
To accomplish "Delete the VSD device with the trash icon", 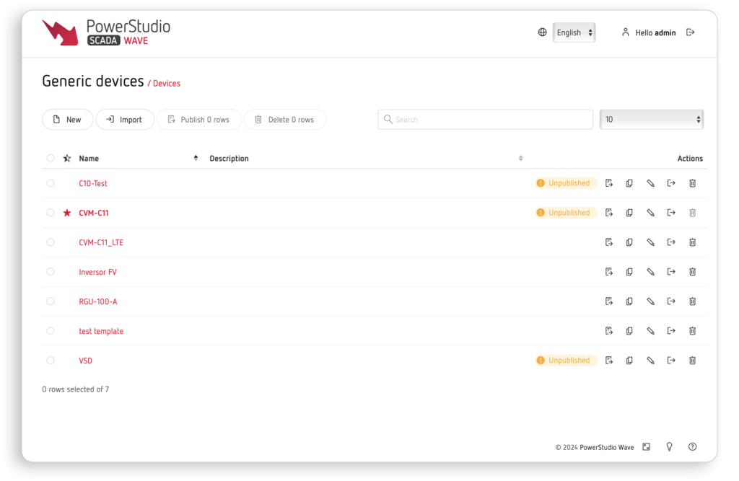I will [692, 360].
